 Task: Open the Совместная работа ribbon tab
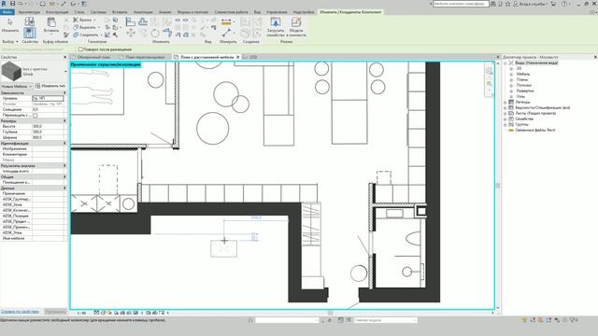tap(231, 12)
